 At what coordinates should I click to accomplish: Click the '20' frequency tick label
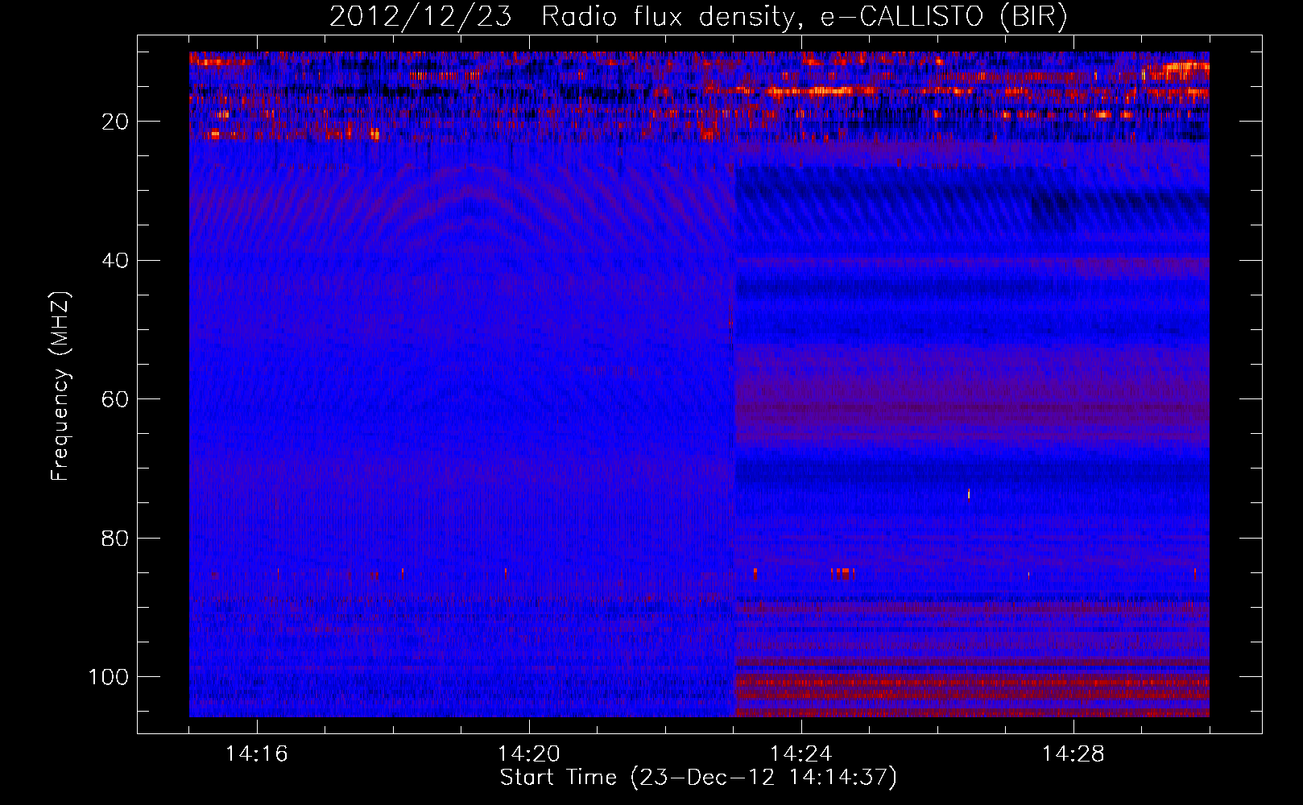115,122
